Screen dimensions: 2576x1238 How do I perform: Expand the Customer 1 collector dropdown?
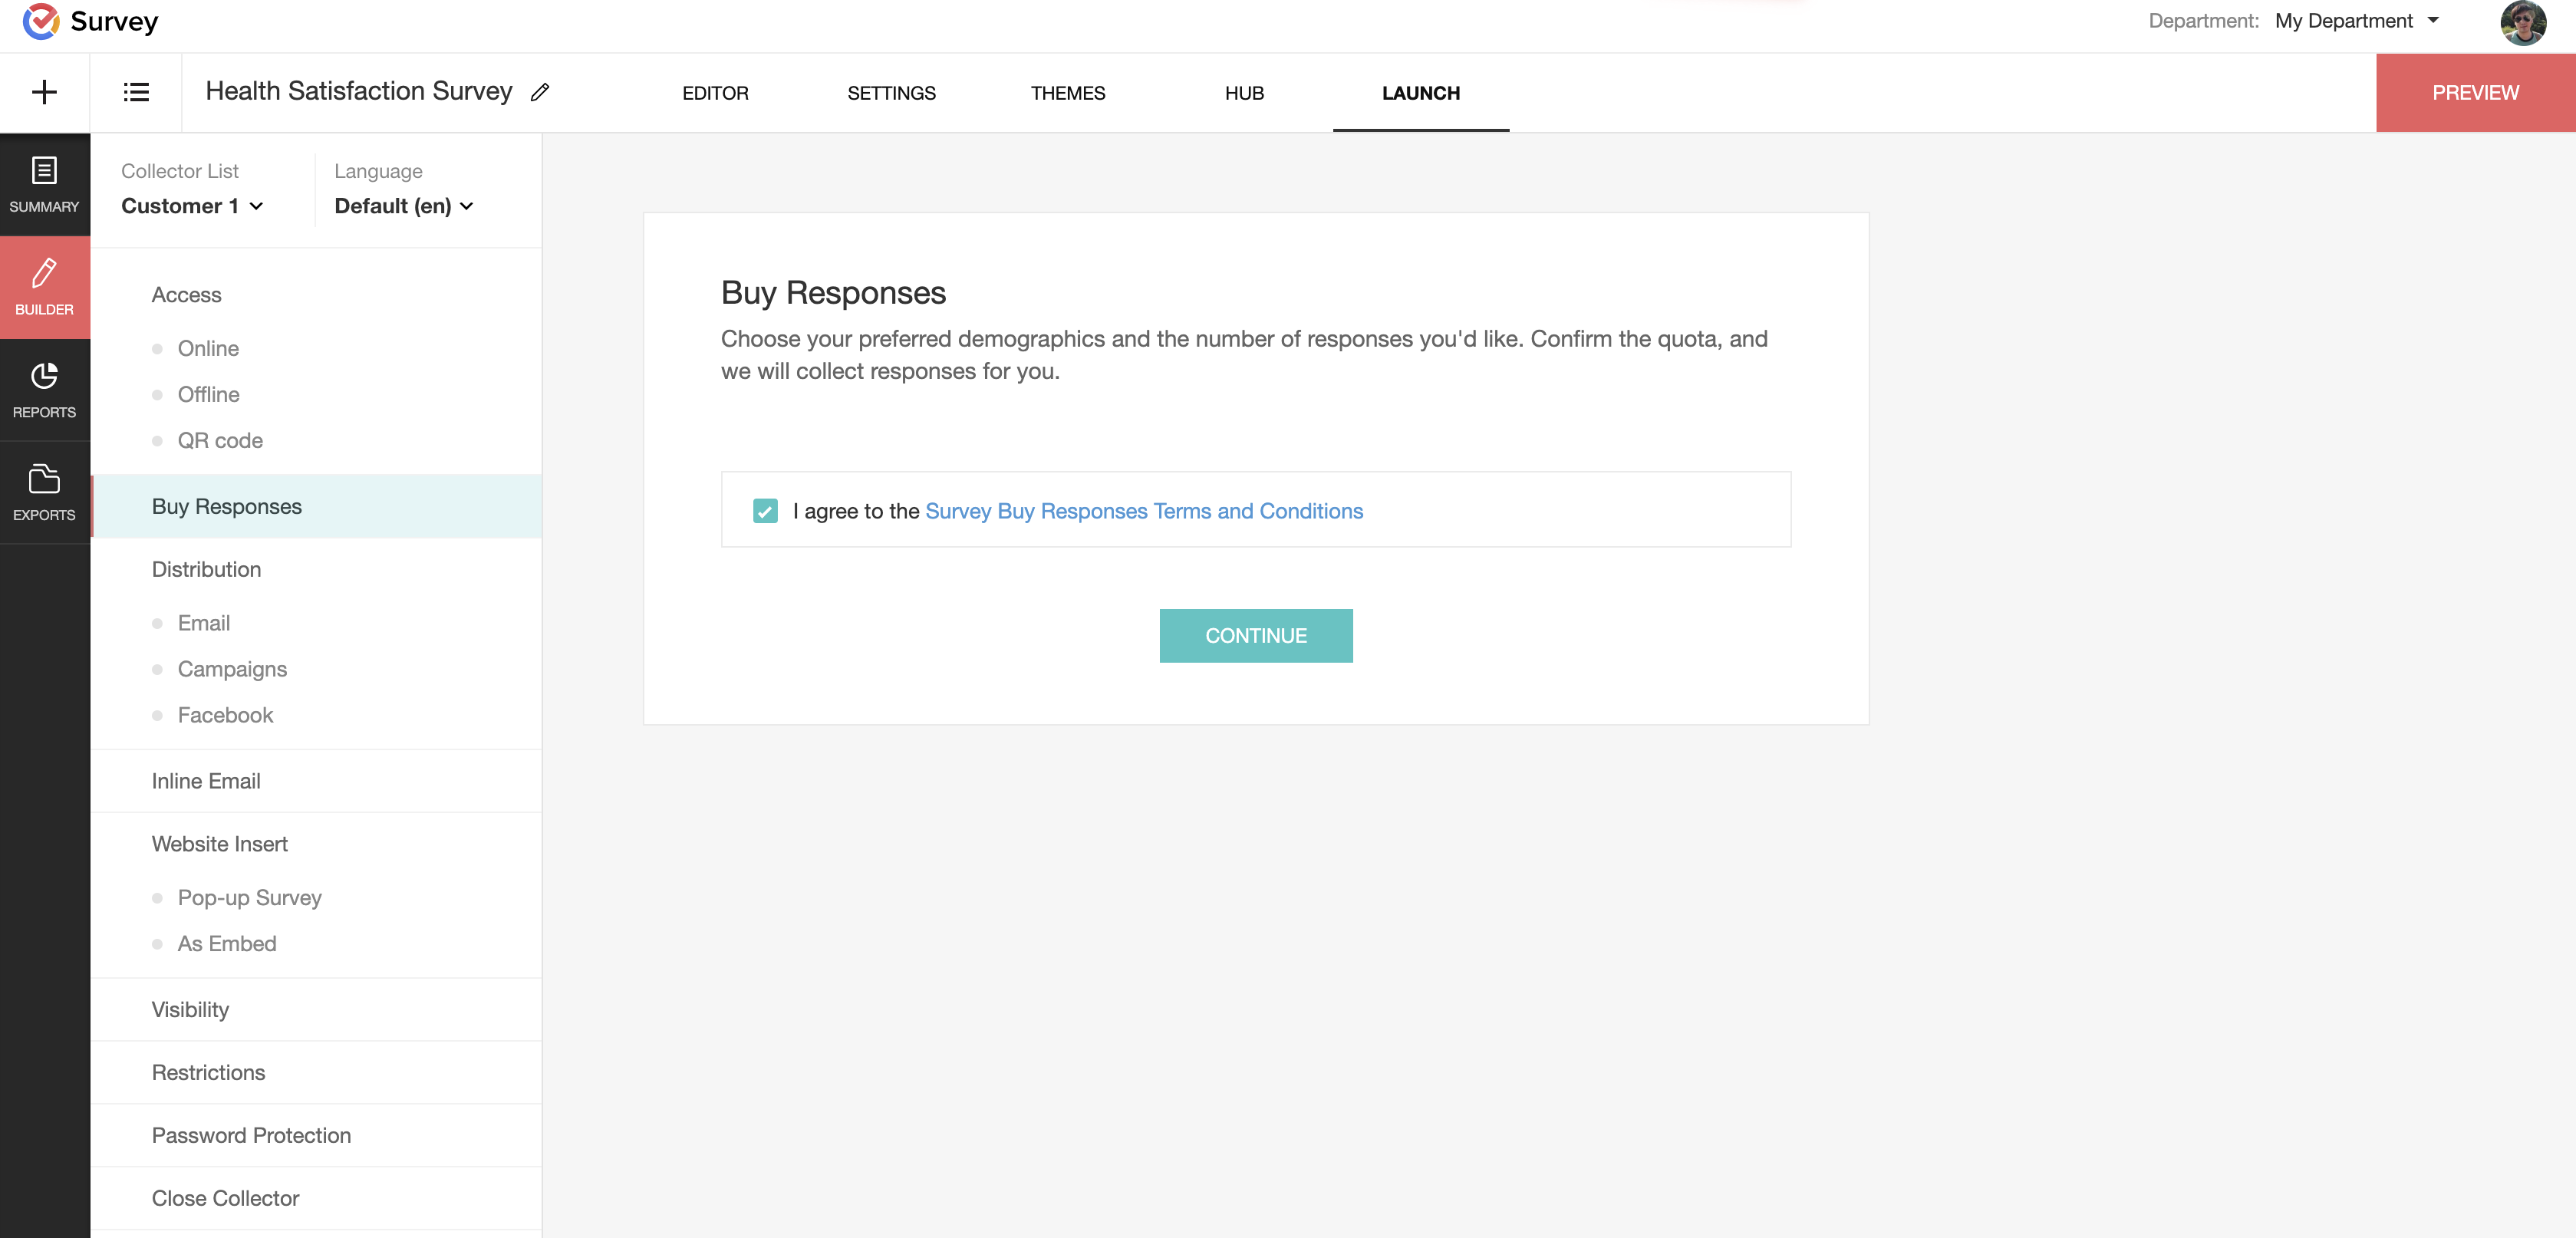(192, 206)
